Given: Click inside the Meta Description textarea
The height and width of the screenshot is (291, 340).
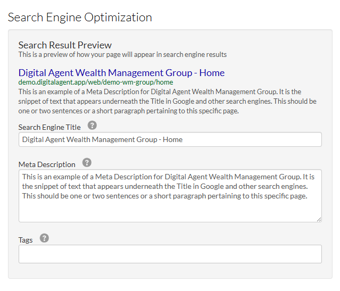Looking at the screenshot, I should click(x=170, y=196).
